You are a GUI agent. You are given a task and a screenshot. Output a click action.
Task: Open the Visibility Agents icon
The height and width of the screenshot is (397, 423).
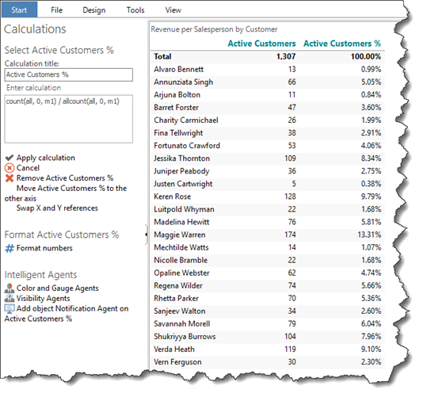pyautogui.click(x=10, y=298)
